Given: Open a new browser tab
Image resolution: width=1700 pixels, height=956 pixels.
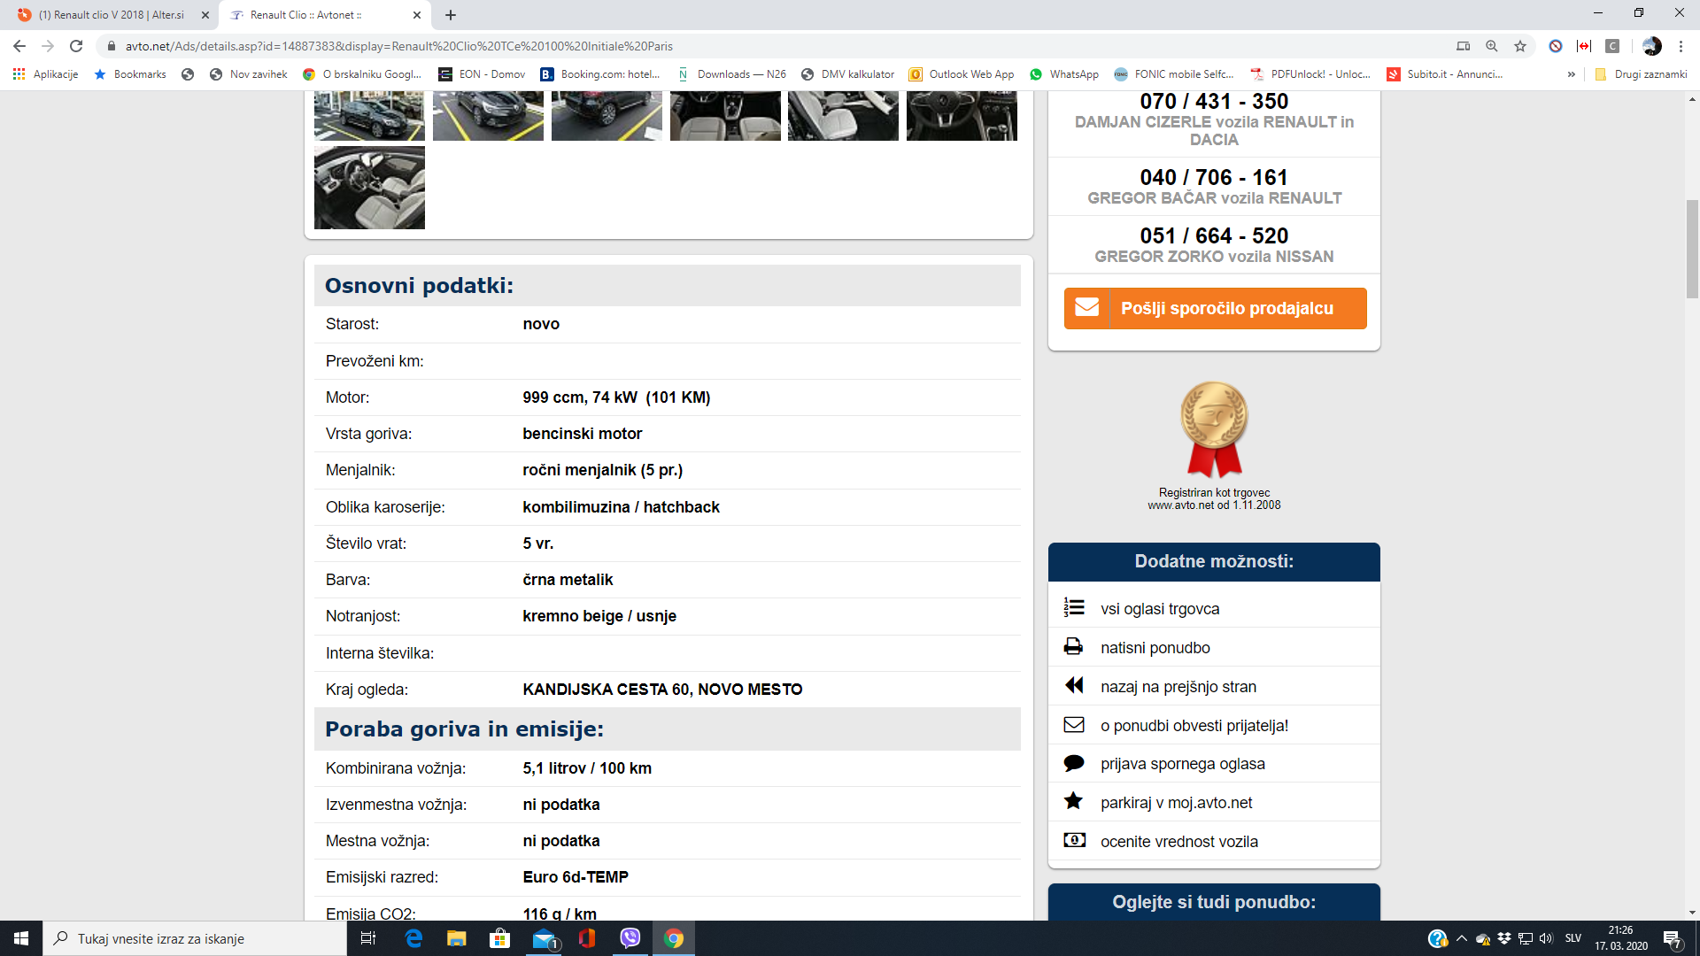Looking at the screenshot, I should [451, 15].
